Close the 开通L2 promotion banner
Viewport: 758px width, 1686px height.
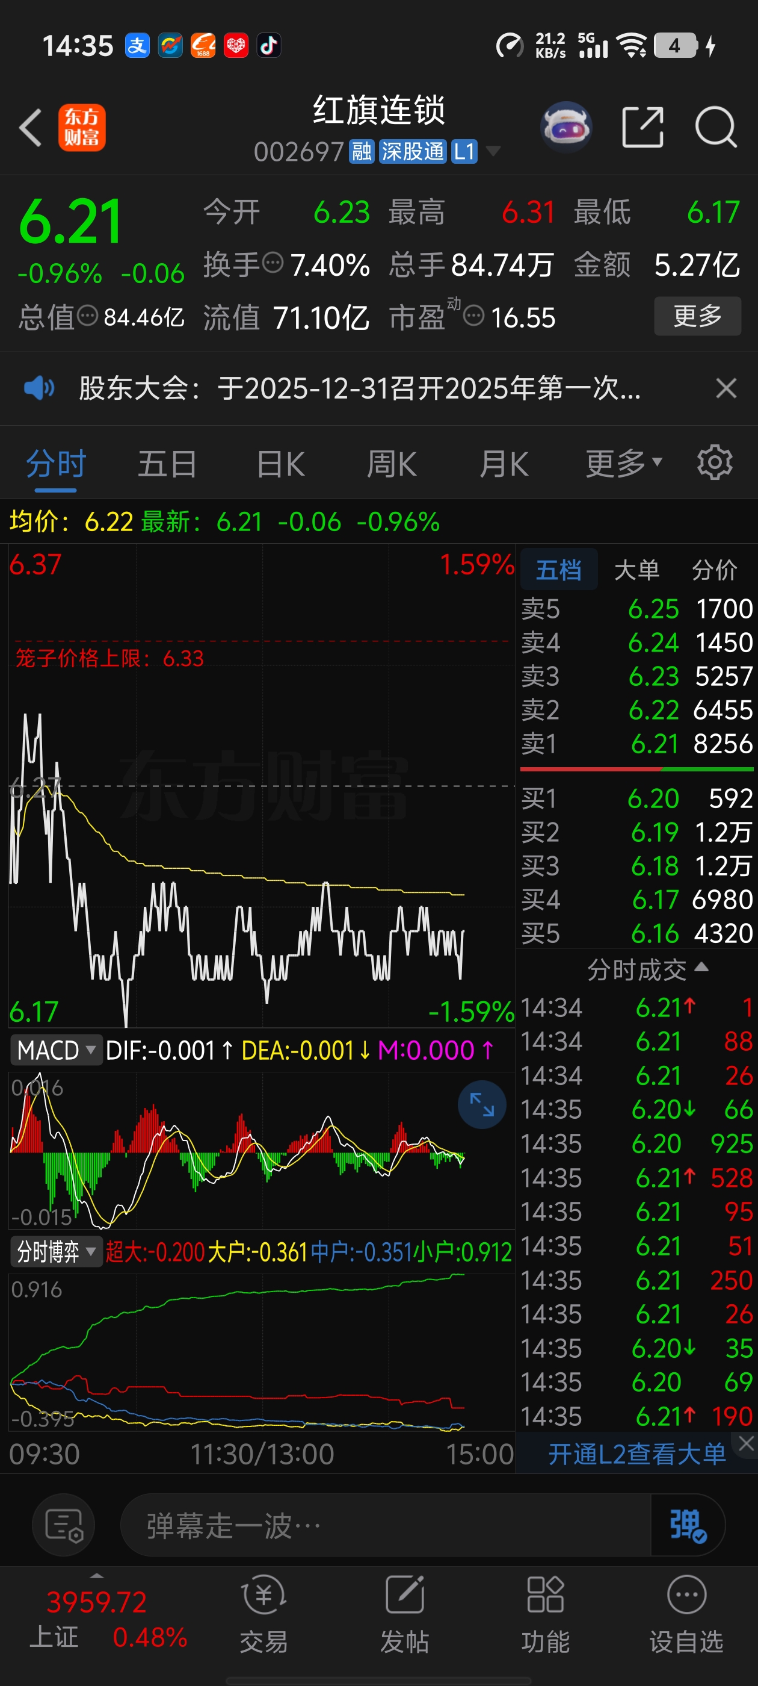click(746, 1443)
